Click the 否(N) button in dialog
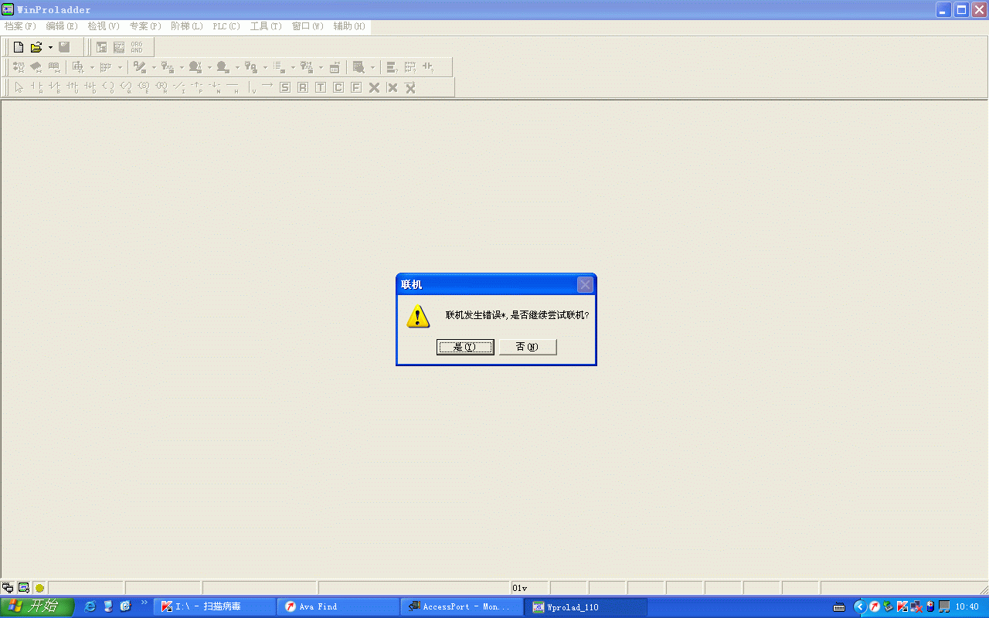989x618 pixels. point(528,347)
